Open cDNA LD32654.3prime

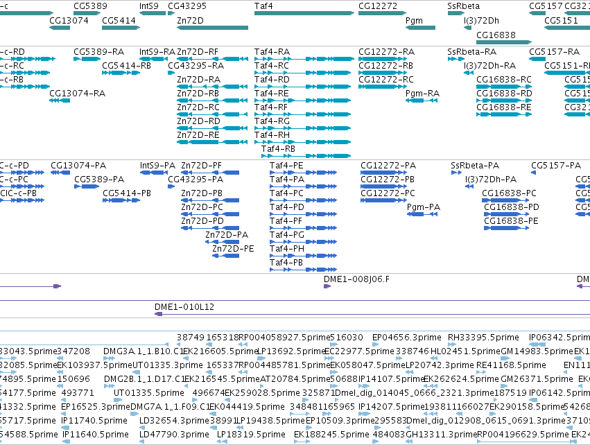(174, 421)
